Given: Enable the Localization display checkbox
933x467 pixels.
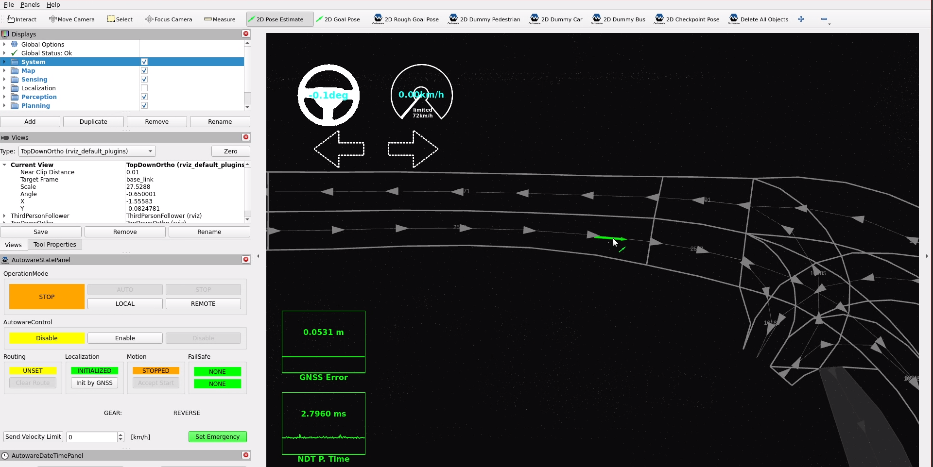Looking at the screenshot, I should pos(144,88).
